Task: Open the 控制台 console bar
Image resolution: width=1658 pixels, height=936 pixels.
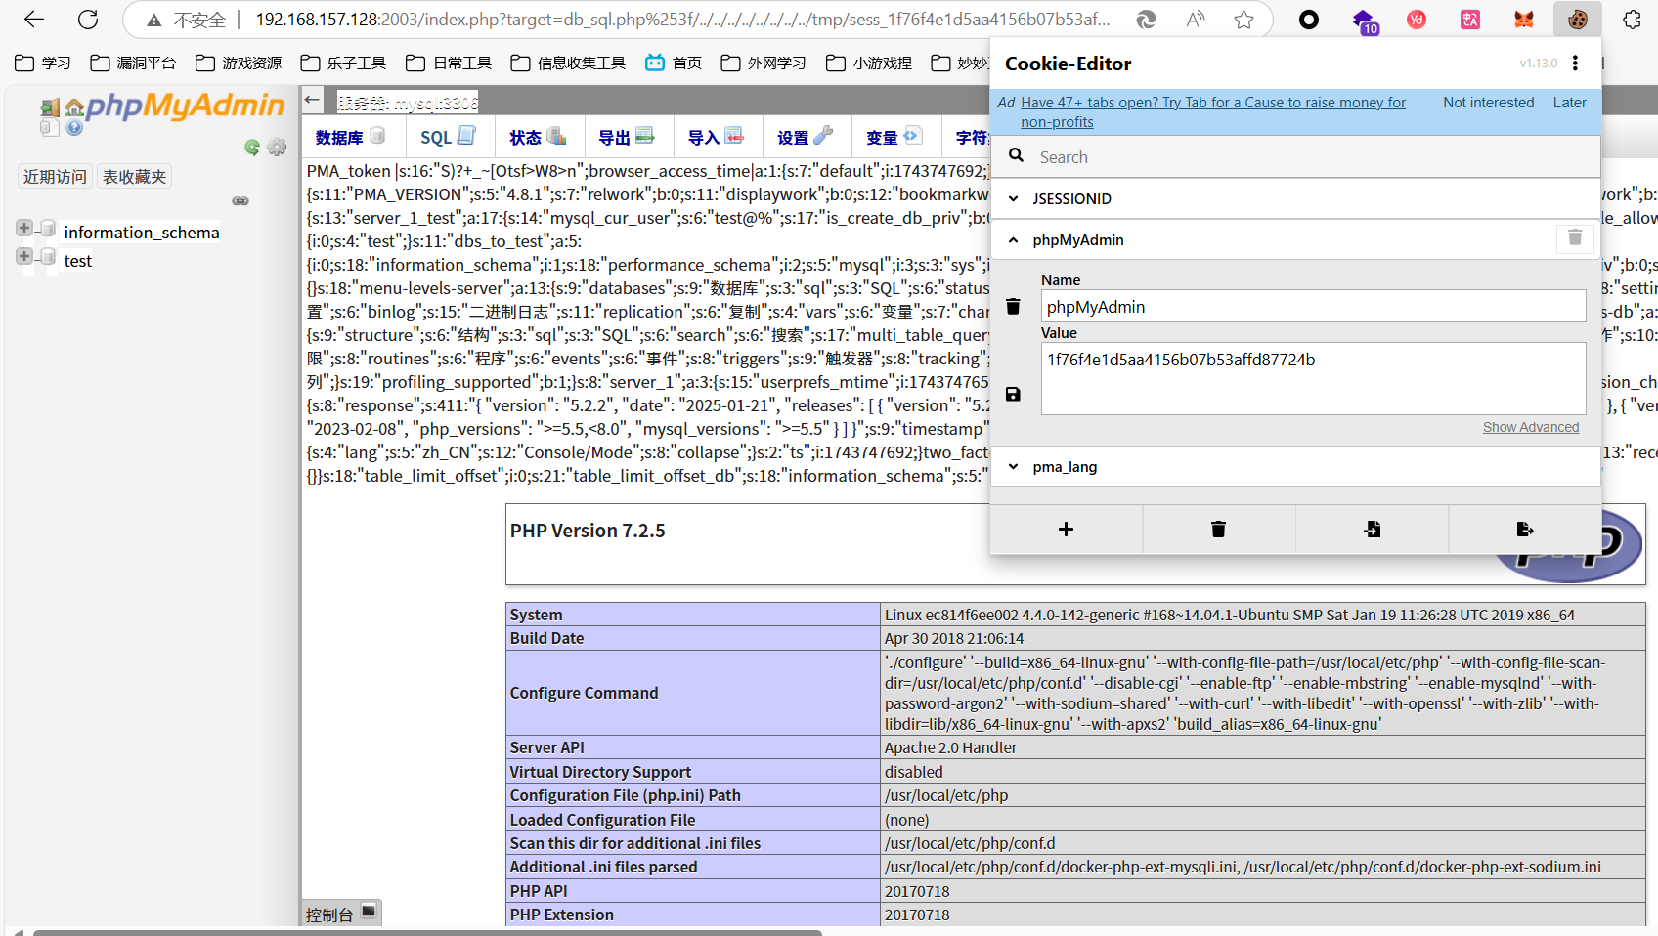Action: [x=341, y=914]
